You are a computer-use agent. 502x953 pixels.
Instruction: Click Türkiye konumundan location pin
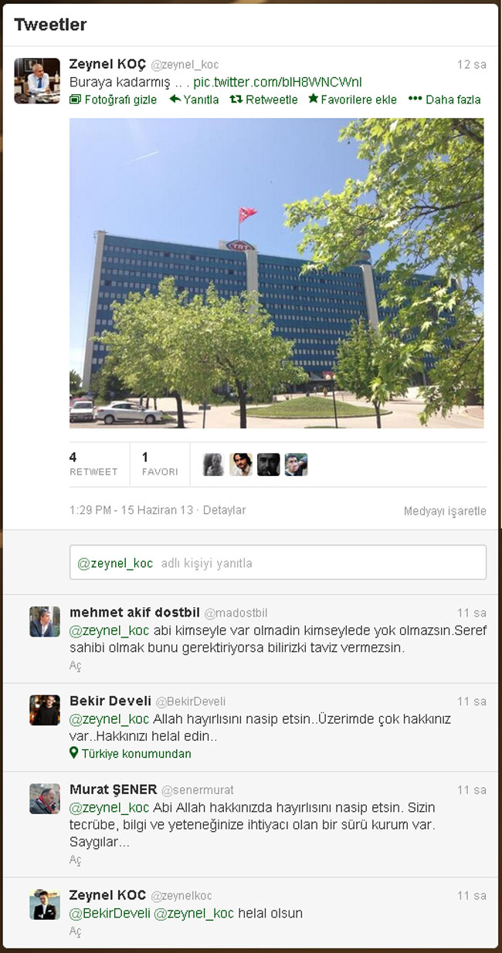coord(74,753)
